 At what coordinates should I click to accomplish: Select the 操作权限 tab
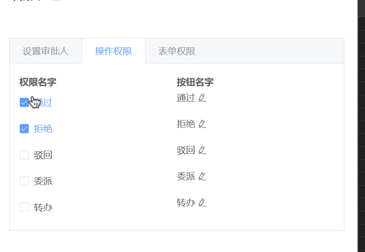click(x=113, y=51)
